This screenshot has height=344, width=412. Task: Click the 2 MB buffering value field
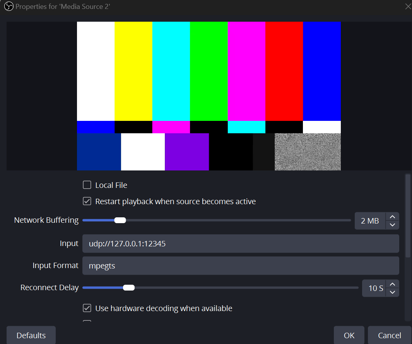point(370,221)
